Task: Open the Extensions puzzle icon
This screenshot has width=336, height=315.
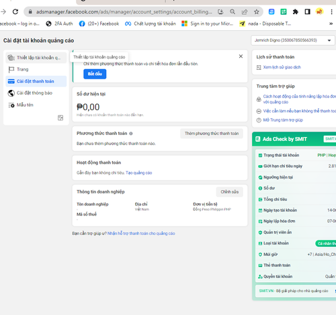Action: tap(296, 11)
